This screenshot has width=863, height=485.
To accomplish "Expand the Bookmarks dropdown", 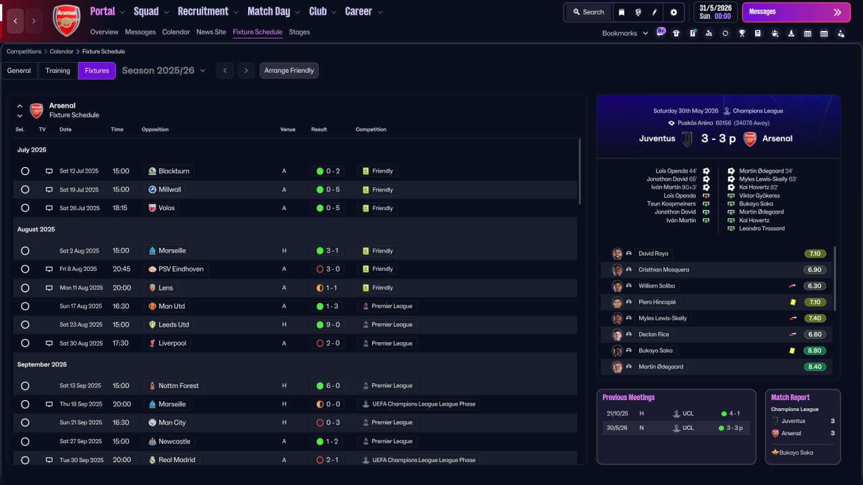I will pyautogui.click(x=625, y=33).
